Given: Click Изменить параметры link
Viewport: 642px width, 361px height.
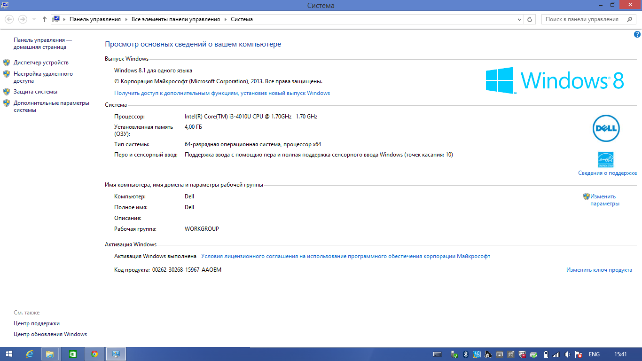Looking at the screenshot, I should pos(605,200).
